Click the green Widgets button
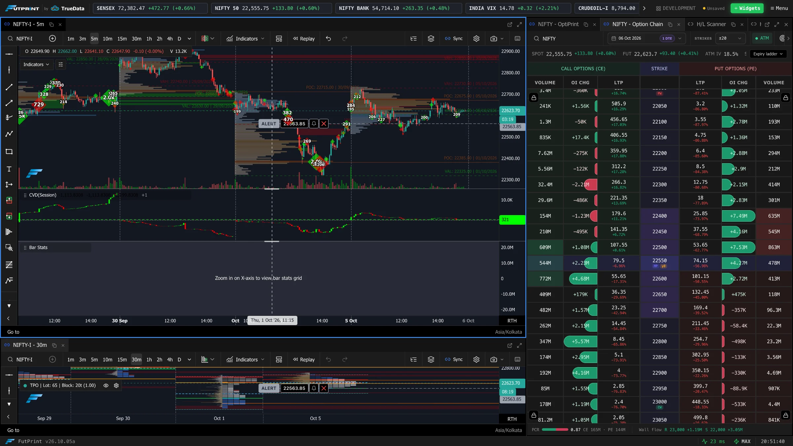 747,8
